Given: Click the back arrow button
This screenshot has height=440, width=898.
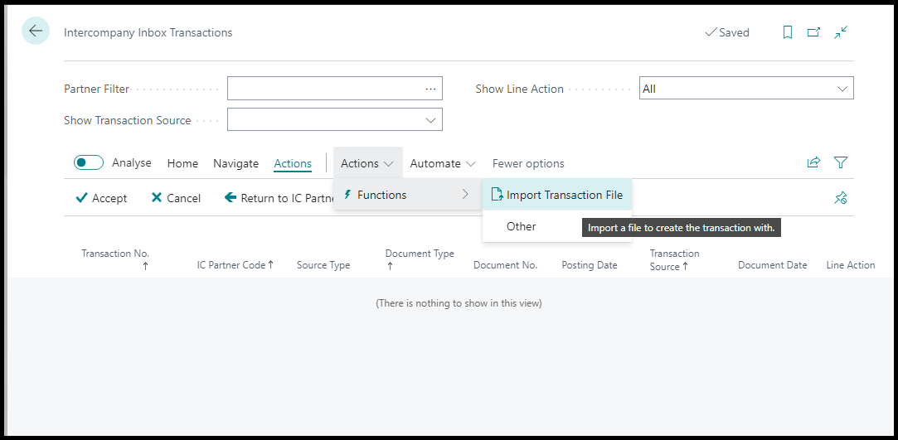Looking at the screenshot, I should pos(36,31).
